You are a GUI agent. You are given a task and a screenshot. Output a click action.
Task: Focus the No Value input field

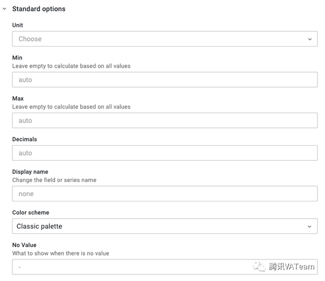click(130, 266)
